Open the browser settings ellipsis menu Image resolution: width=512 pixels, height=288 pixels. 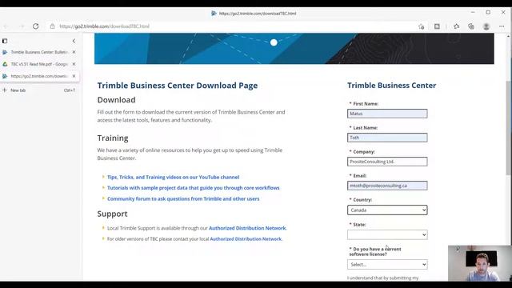502,26
